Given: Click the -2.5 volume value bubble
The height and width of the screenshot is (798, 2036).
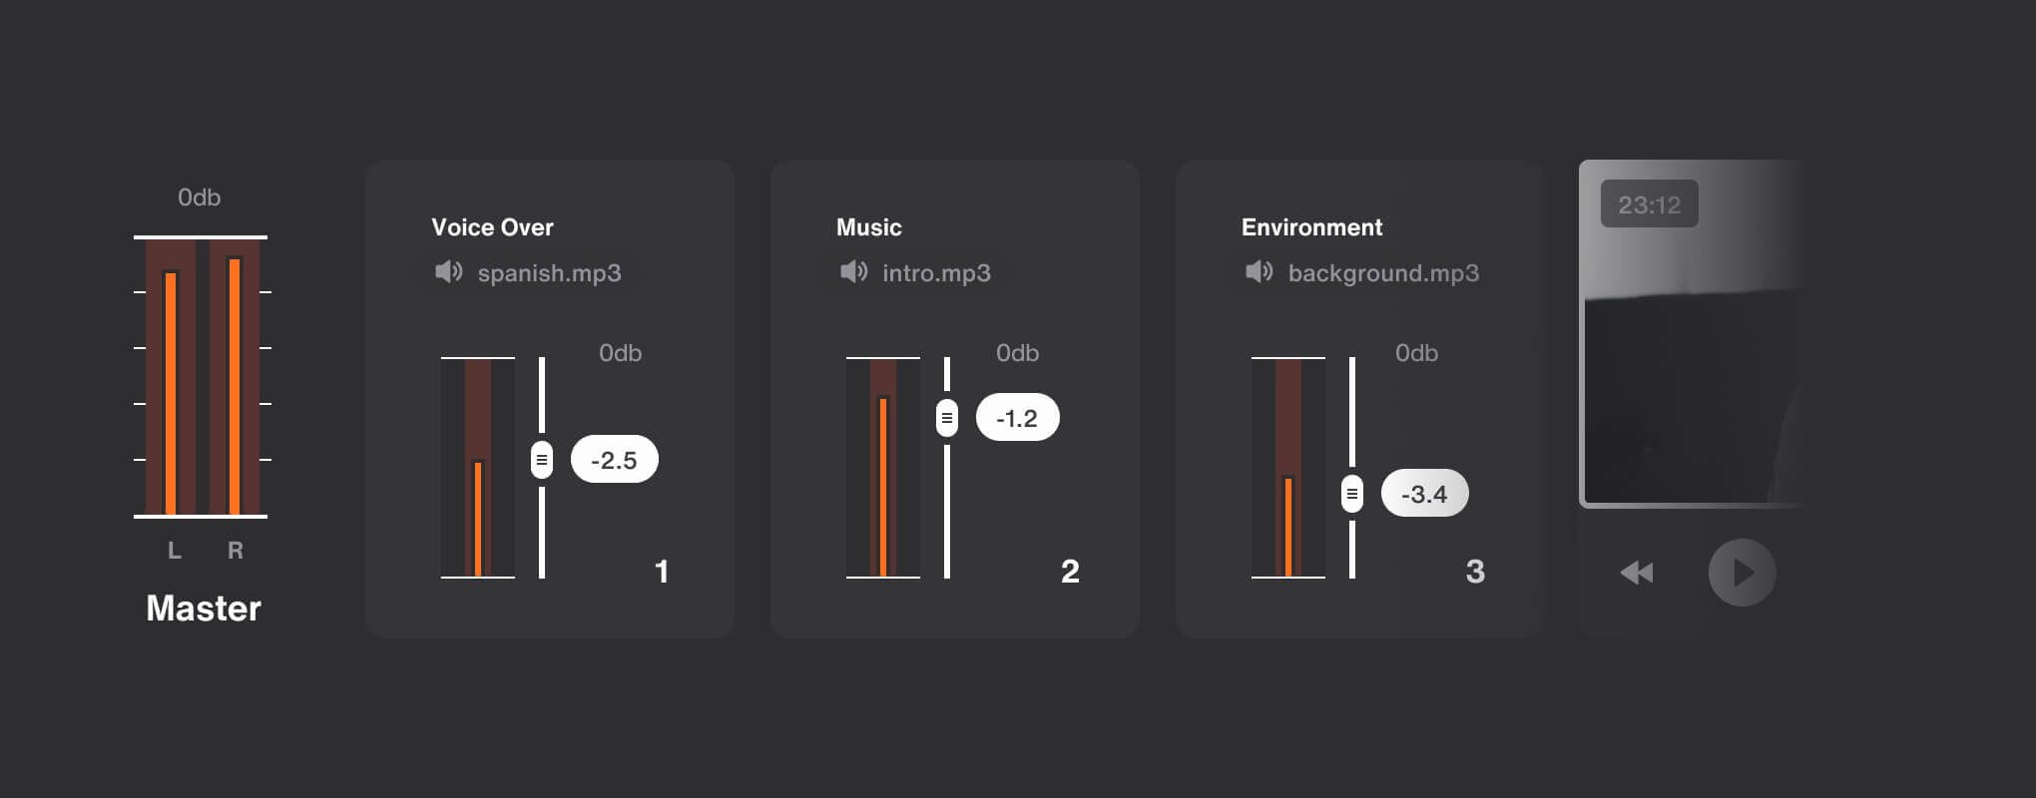Looking at the screenshot, I should [615, 460].
